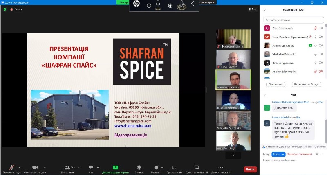The height and width of the screenshot is (175, 327).
Task: Open caret next to Чат button
Action: (98, 167)
